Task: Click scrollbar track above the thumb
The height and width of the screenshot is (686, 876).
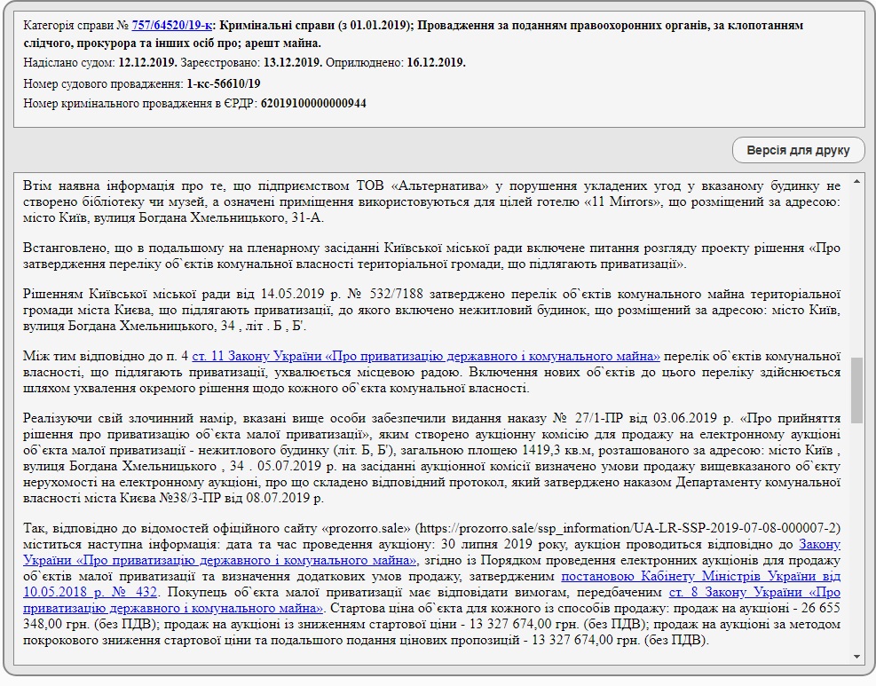Action: point(856,266)
